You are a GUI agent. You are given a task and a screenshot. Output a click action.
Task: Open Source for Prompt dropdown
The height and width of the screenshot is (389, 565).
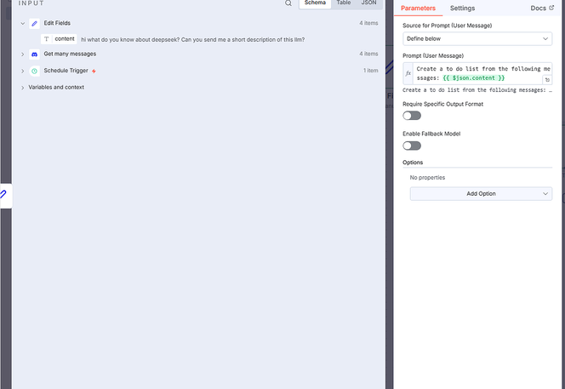pyautogui.click(x=477, y=38)
